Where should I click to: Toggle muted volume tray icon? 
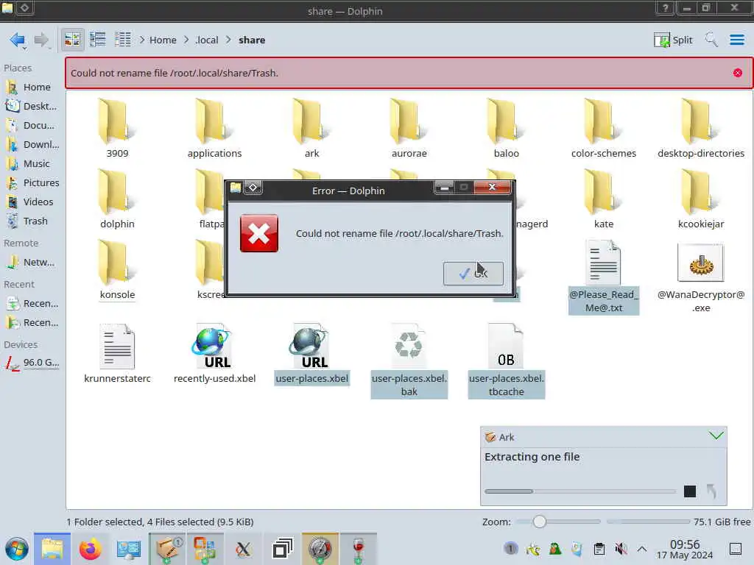(621, 549)
